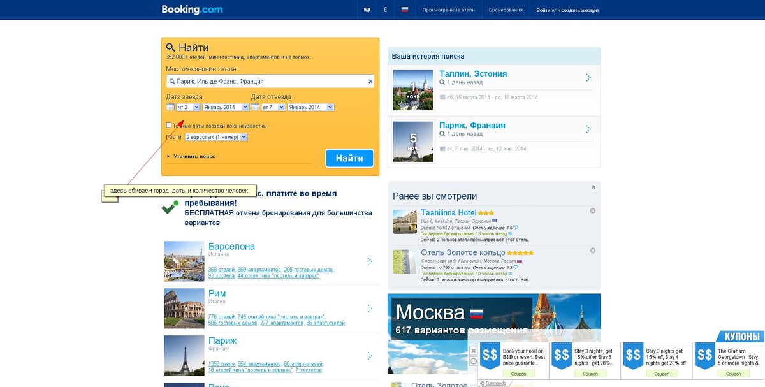This screenshot has width=765, height=387.
Task: Open 1353 отеля link under Париж
Action: tap(221, 364)
